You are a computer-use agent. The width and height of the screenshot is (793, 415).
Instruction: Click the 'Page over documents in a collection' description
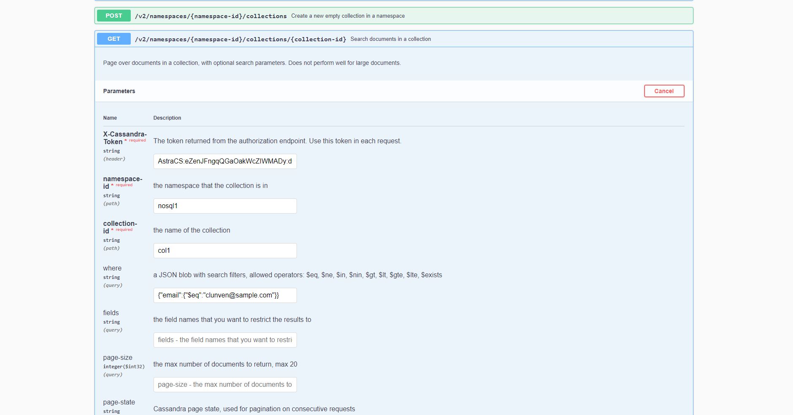point(252,63)
